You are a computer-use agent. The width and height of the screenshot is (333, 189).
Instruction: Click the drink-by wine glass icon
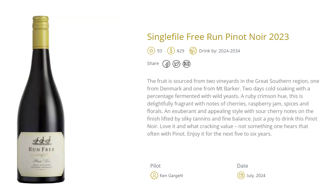coord(193,51)
